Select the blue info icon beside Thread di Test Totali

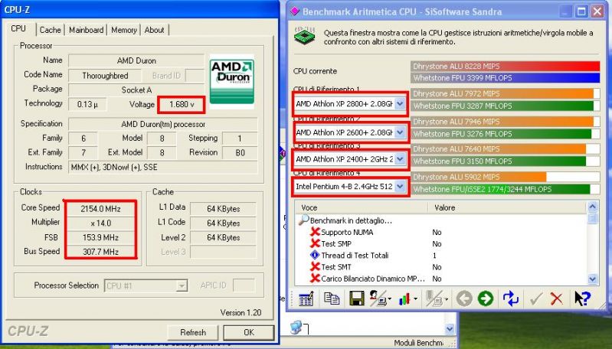pyautogui.click(x=315, y=255)
